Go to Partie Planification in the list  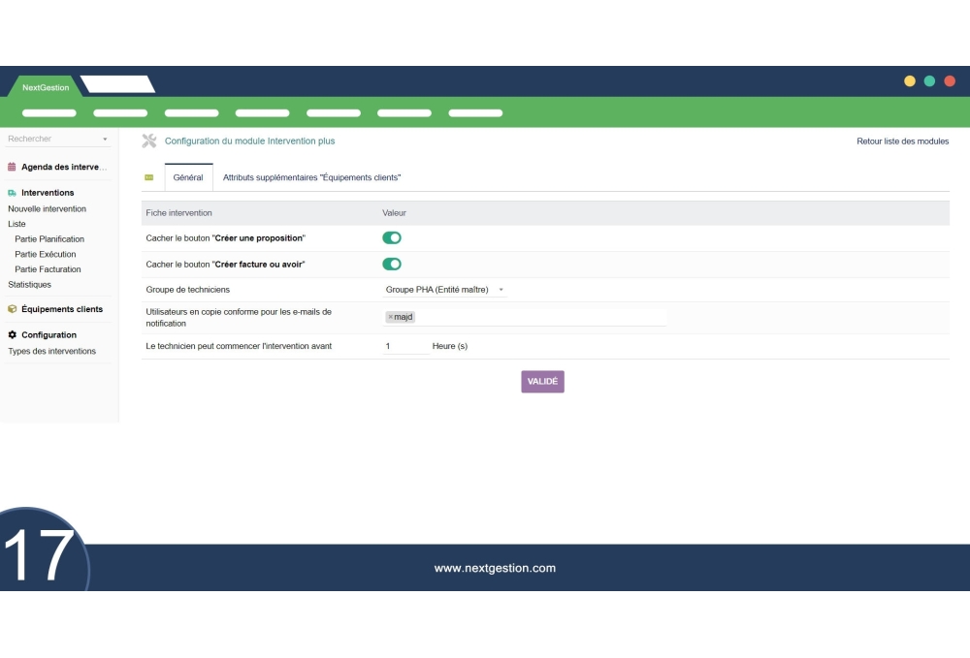tap(49, 239)
